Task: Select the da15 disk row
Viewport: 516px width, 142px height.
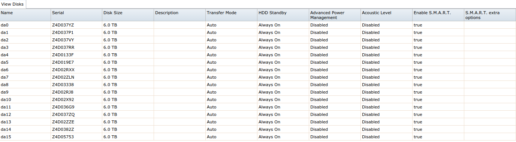Action: (258, 137)
